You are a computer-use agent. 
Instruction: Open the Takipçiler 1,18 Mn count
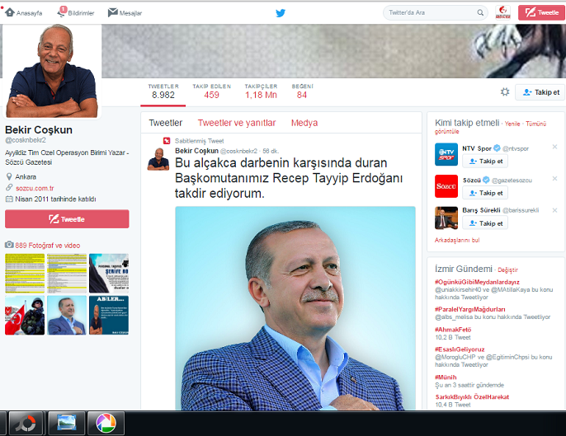point(260,91)
